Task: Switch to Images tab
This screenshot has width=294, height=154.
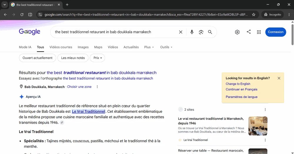Action: click(x=83, y=47)
